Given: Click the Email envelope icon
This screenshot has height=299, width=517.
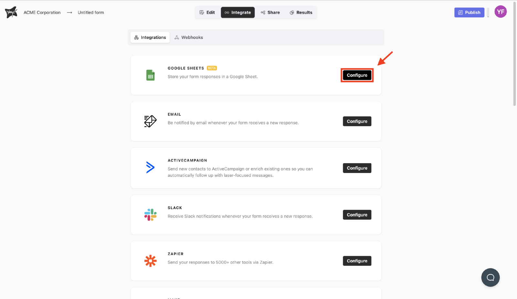Looking at the screenshot, I should (150, 121).
